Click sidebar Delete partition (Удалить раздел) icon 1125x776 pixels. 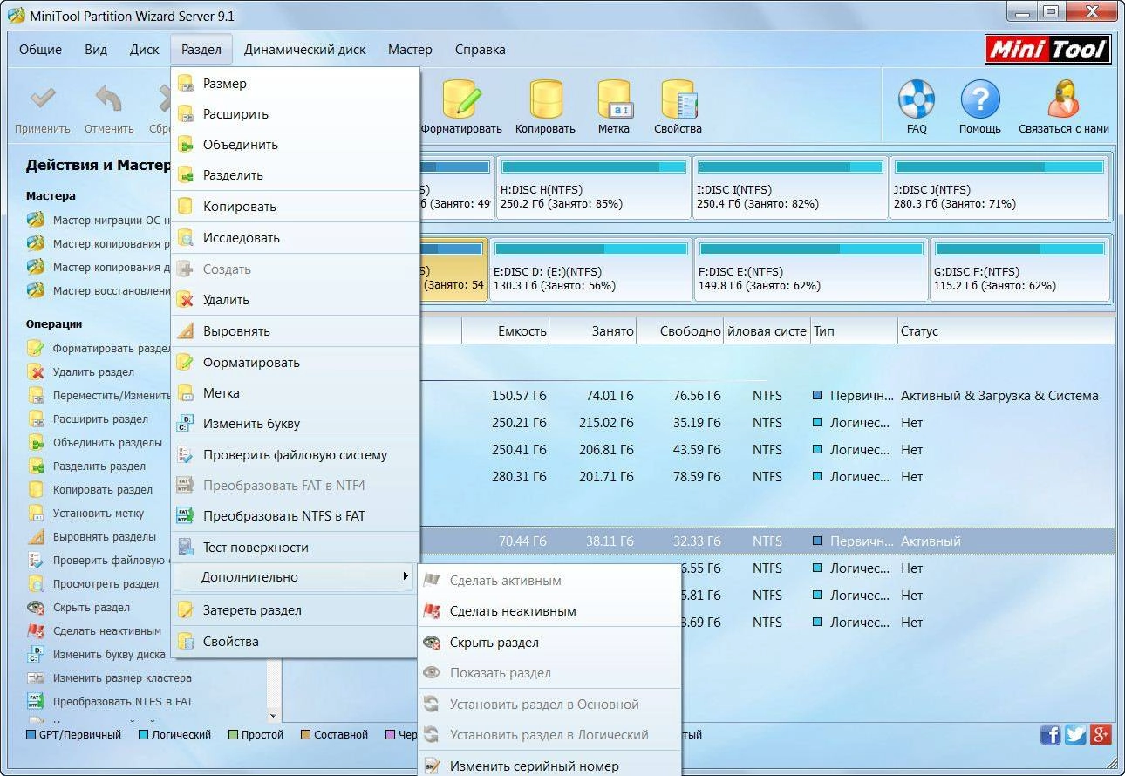36,371
